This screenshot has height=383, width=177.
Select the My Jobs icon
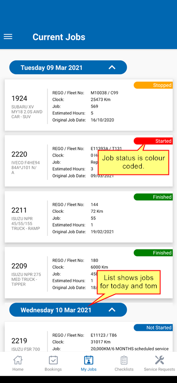pyautogui.click(x=88, y=360)
